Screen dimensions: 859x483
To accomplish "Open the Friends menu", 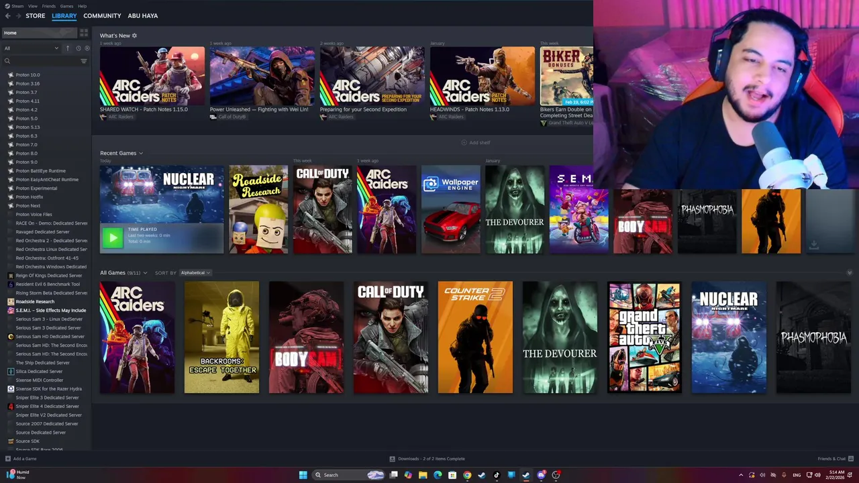I will coord(49,6).
